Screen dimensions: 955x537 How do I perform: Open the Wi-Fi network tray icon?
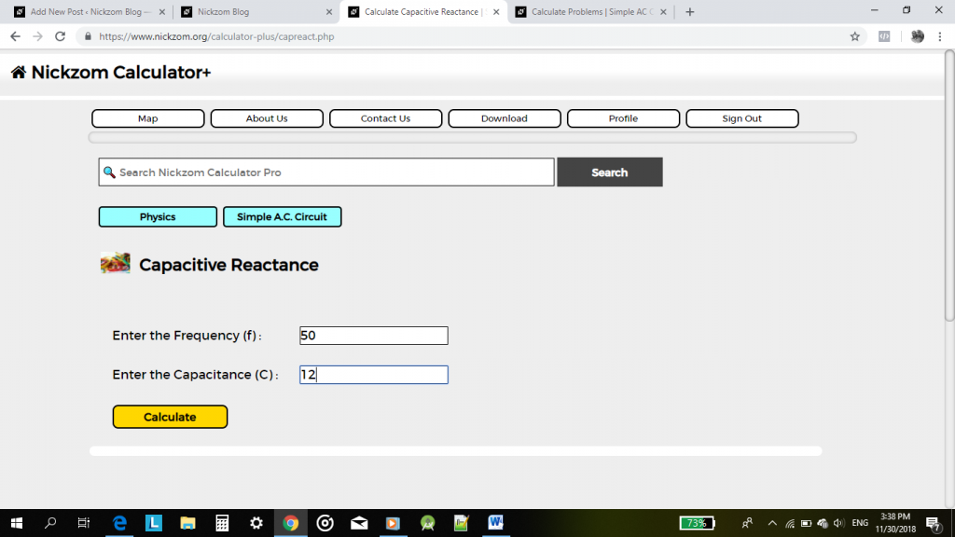click(x=790, y=523)
